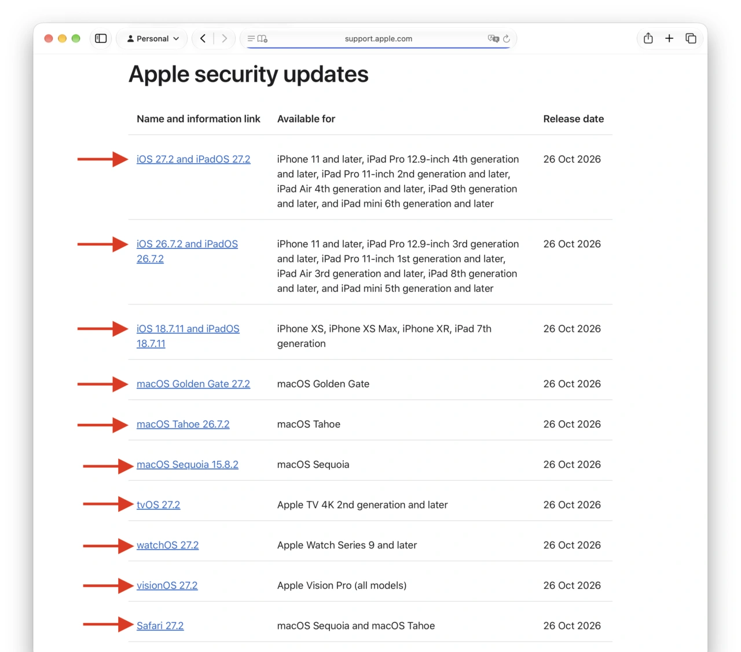Open the Share icon in toolbar
This screenshot has width=741, height=652.
pyautogui.click(x=648, y=38)
